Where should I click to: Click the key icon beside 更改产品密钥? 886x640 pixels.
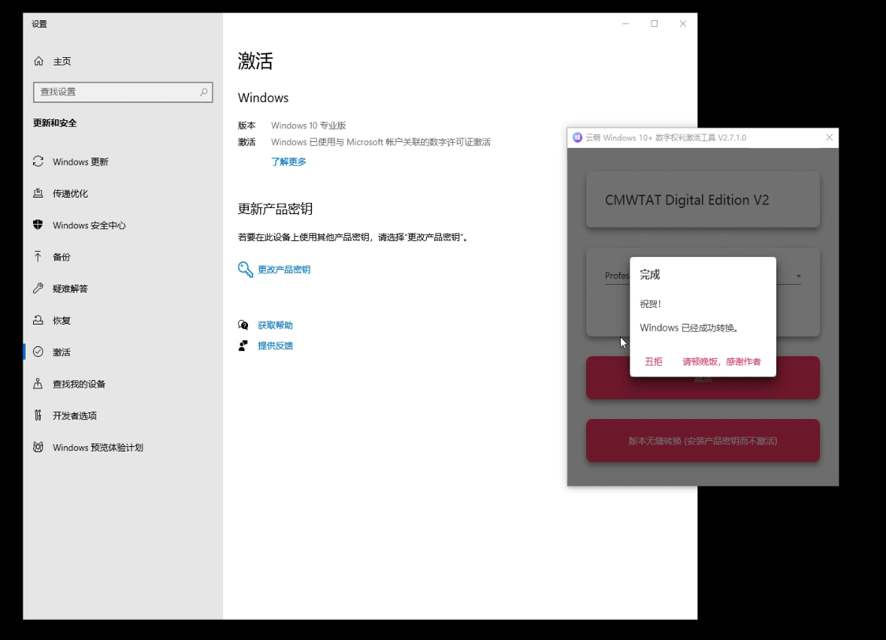(245, 269)
